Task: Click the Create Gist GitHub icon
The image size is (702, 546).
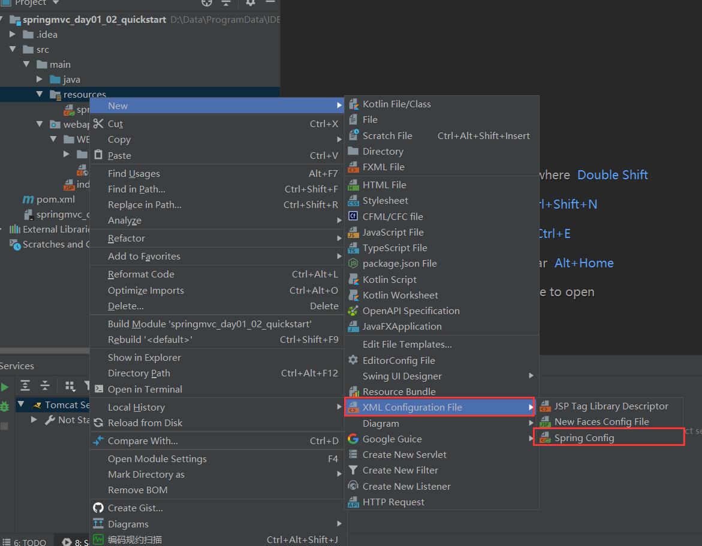Action: [x=98, y=508]
